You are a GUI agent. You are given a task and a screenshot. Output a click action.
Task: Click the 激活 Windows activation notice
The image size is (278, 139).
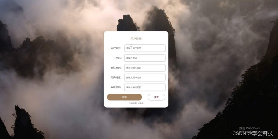click(x=249, y=128)
